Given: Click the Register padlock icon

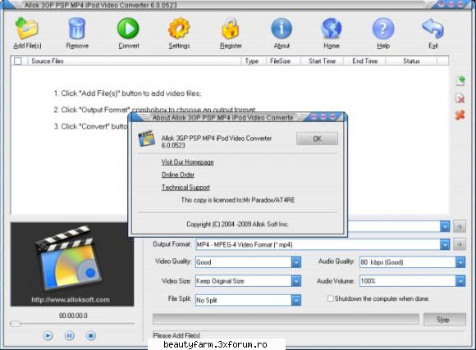Looking at the screenshot, I should (231, 28).
